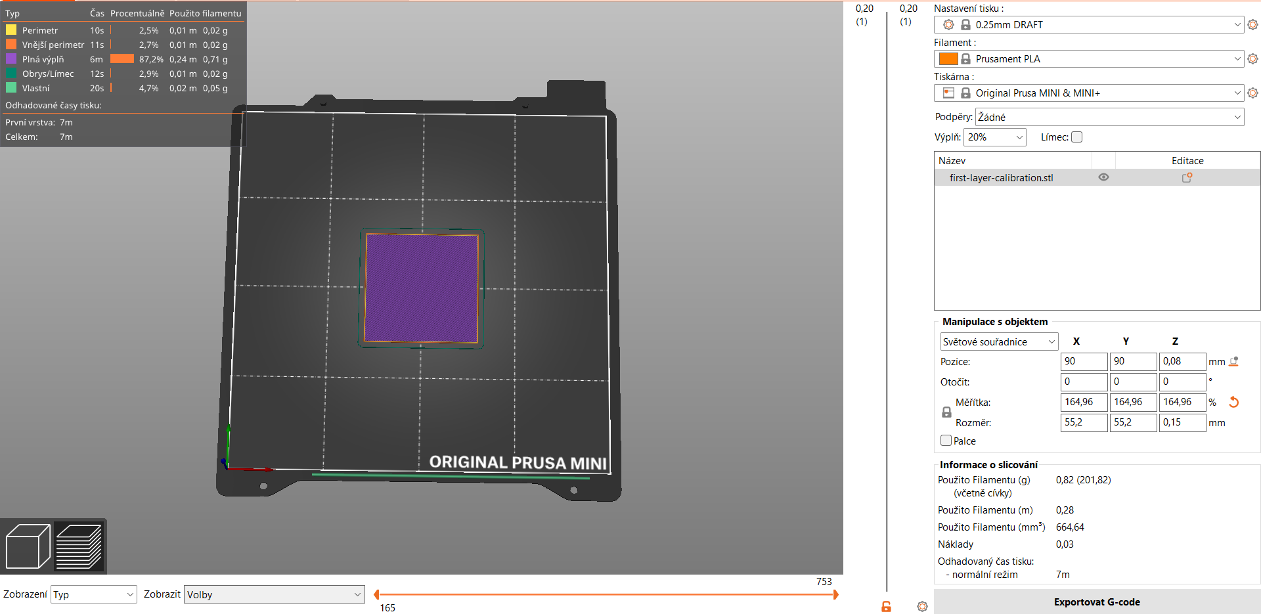Switch to sliced layers preview icon

[79, 546]
